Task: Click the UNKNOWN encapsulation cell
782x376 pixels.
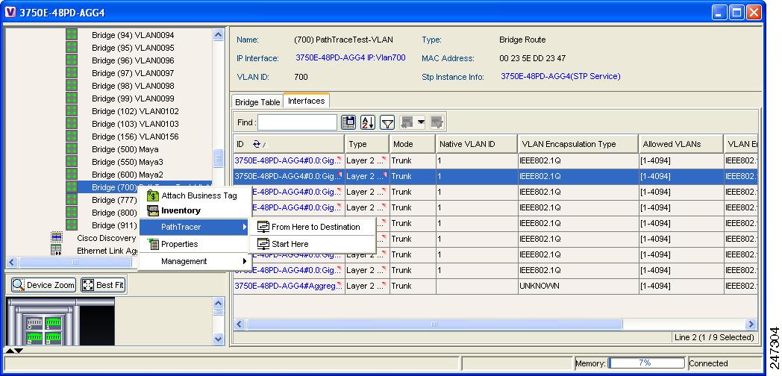Action: point(578,286)
